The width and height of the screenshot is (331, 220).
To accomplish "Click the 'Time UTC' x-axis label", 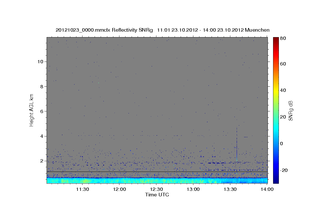I will [x=157, y=195].
